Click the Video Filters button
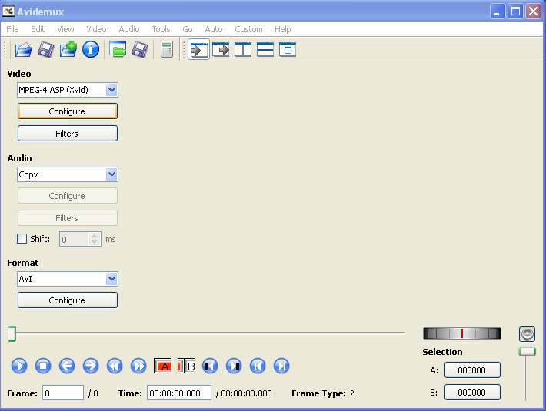 pos(68,134)
